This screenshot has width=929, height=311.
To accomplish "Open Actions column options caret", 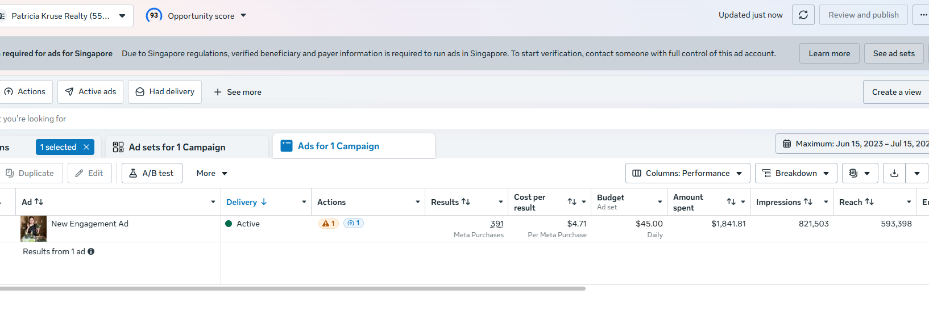I will (418, 202).
